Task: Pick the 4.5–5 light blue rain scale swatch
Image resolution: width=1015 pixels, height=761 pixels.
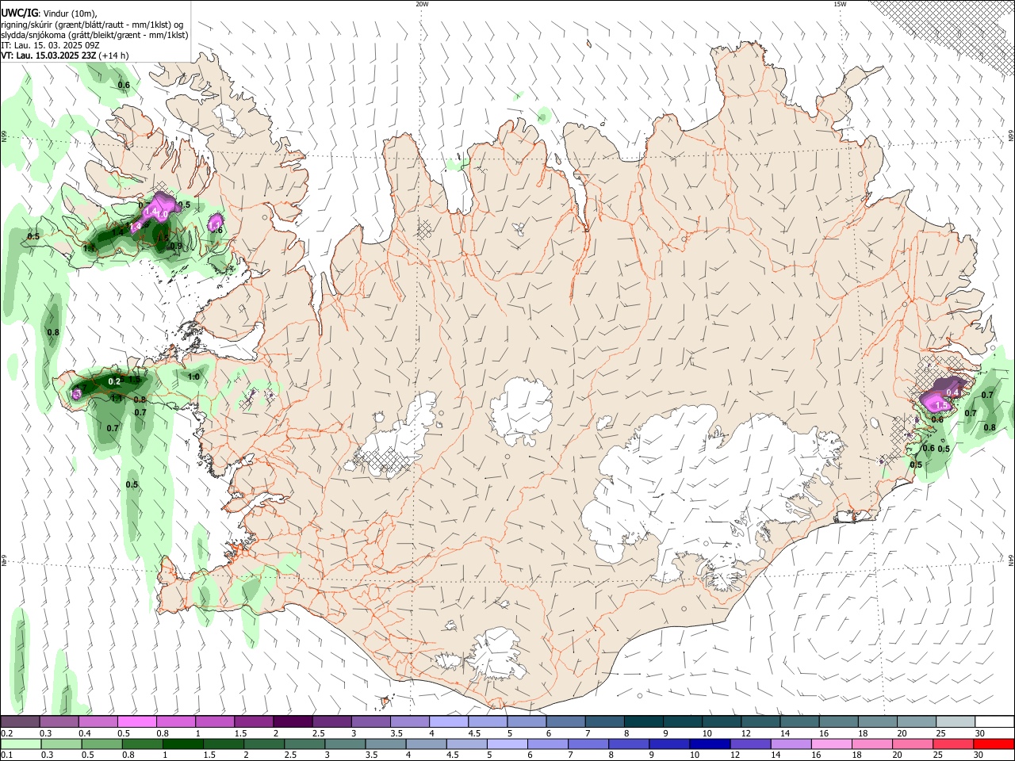Action: click(468, 744)
